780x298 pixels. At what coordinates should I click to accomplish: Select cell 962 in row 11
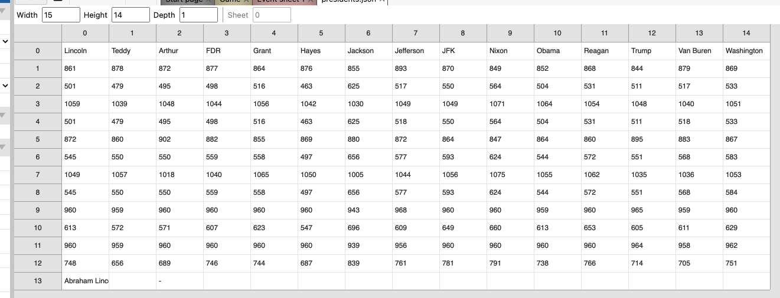[746, 245]
